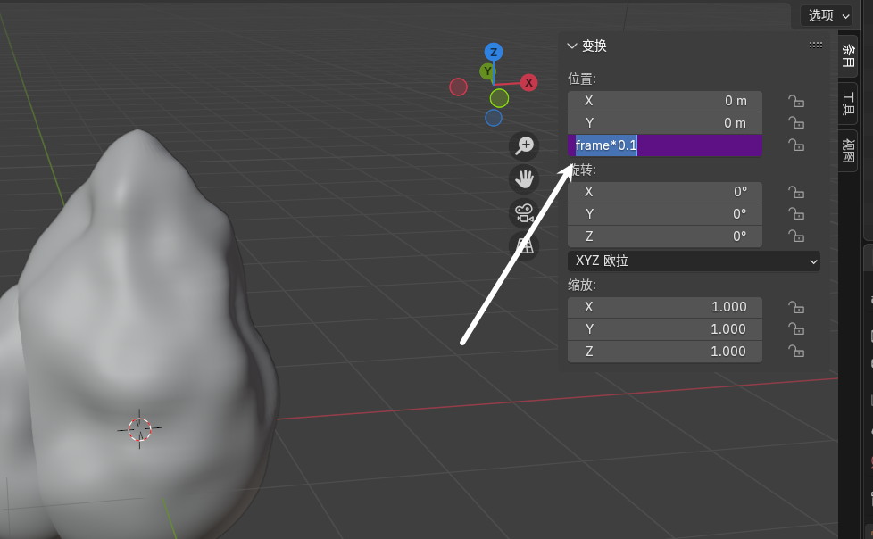Toggle lock for Rotation Z
873x539 pixels.
pyautogui.click(x=795, y=236)
